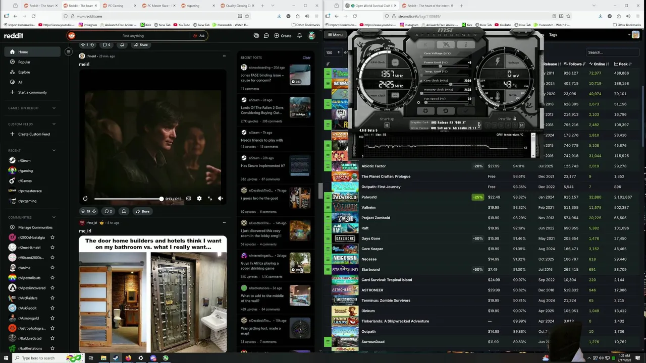Adjust Afterburner Power Limit slider
The height and width of the screenshot is (363, 646).
tap(445, 66)
